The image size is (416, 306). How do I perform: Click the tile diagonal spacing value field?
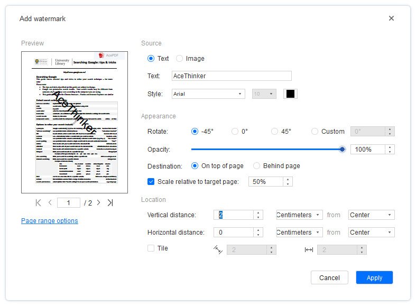tap(247, 250)
